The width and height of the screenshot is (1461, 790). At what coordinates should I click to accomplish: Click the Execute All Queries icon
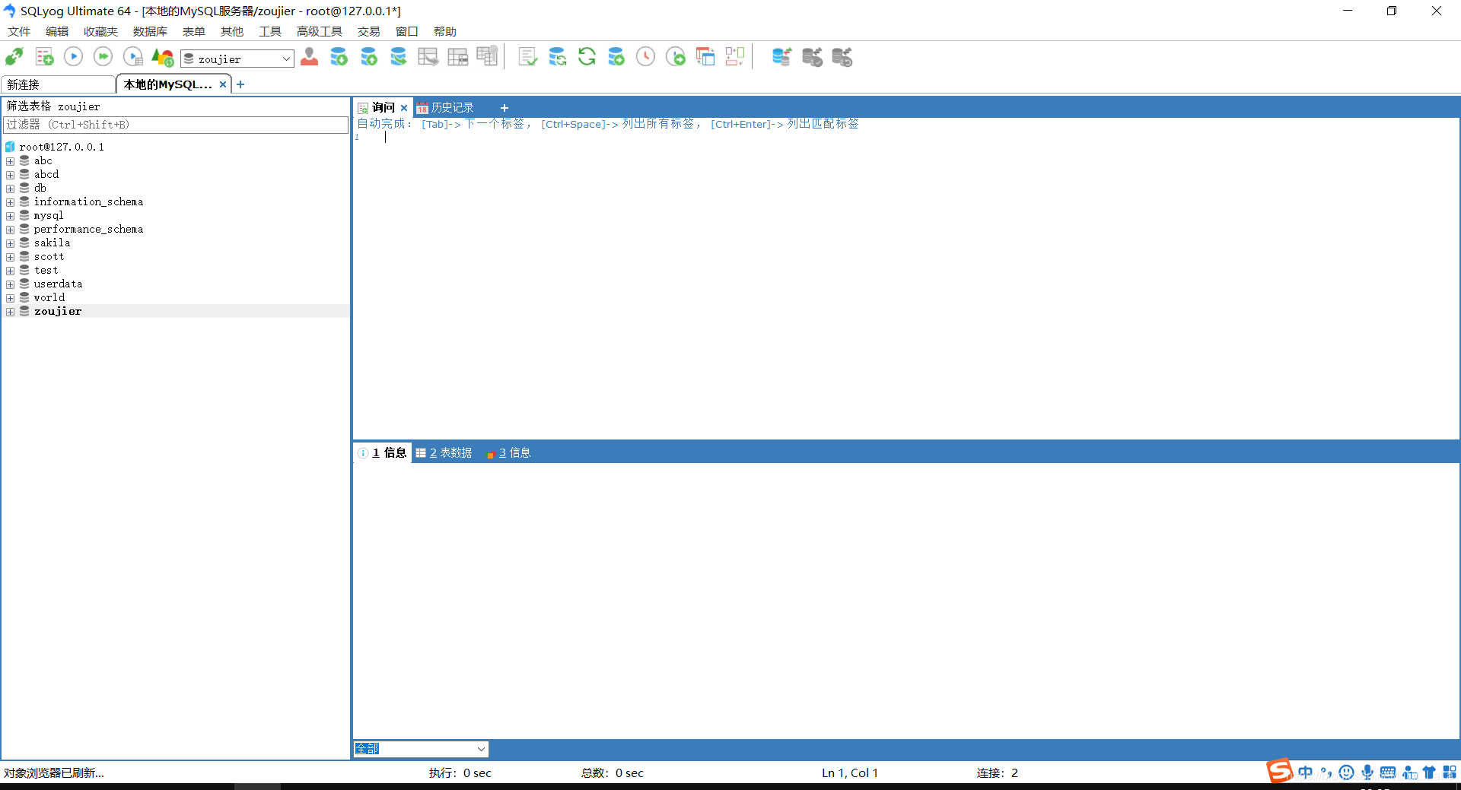(103, 57)
